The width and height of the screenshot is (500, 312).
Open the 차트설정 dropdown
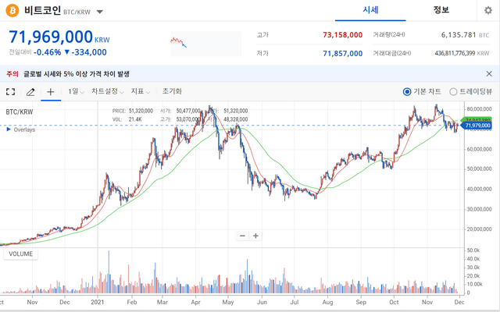(x=108, y=92)
